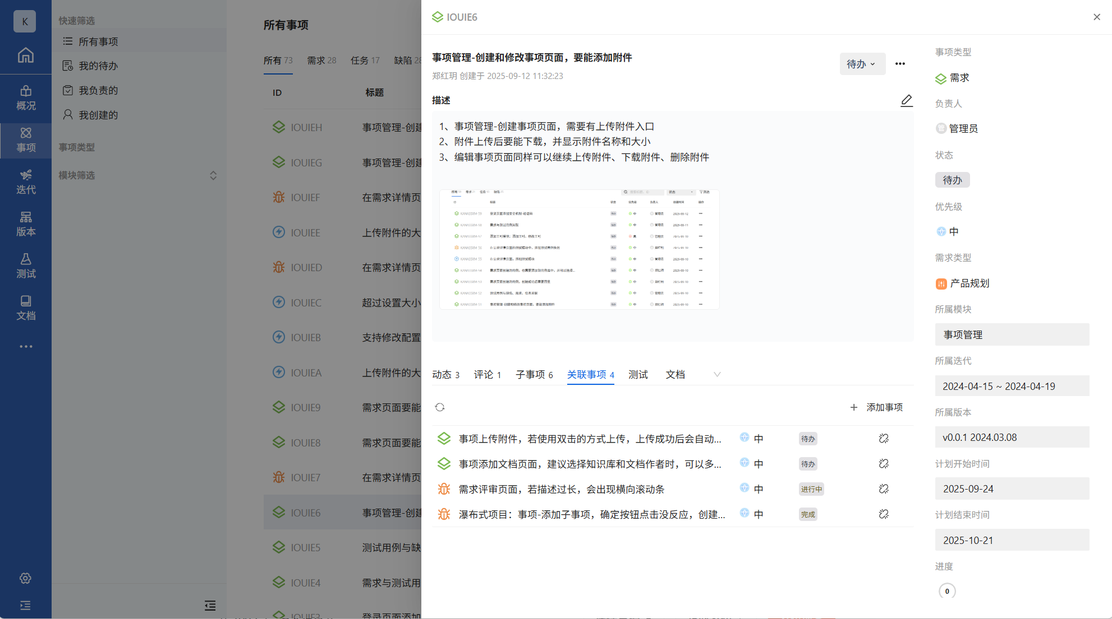
Task: Switch to the 评论 tab
Action: point(487,374)
